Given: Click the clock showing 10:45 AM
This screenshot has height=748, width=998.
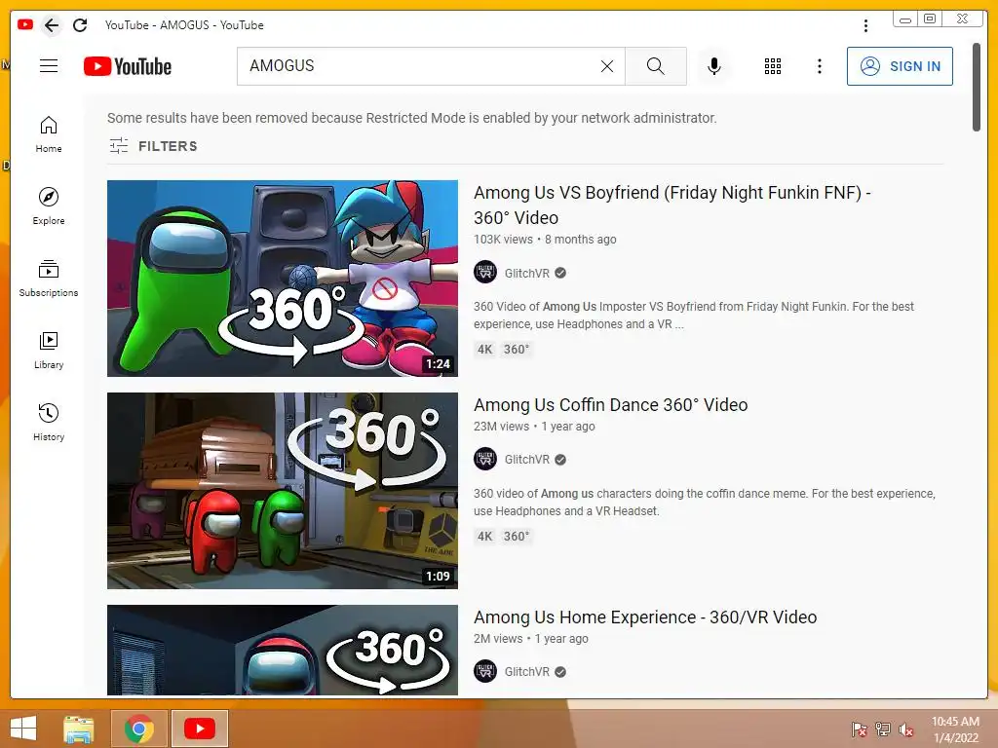Looking at the screenshot, I should pos(955,729).
